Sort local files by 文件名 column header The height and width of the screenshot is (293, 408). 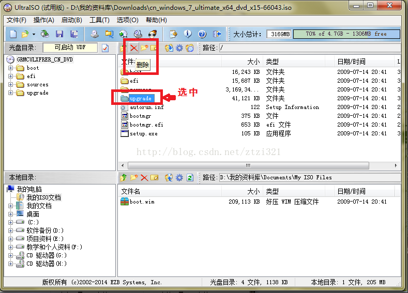[x=170, y=192]
